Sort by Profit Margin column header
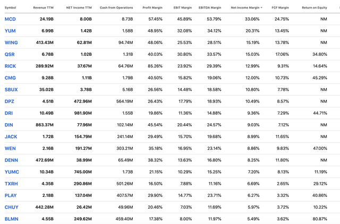This screenshot has width=340, height=224. 152,7
